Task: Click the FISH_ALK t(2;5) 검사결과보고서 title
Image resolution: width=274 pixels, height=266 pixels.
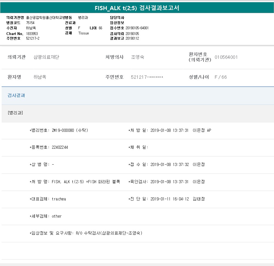Action: (137, 8)
